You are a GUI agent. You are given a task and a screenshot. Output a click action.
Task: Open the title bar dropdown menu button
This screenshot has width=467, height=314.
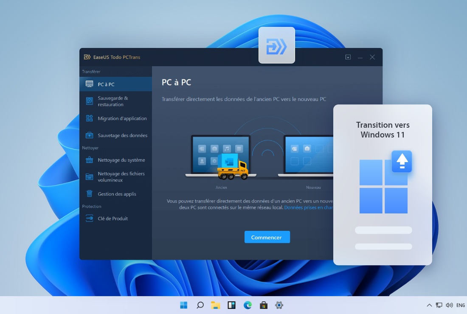pos(348,57)
